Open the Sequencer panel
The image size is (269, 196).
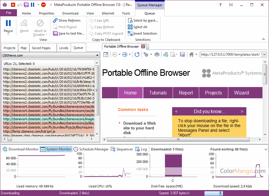122,149
